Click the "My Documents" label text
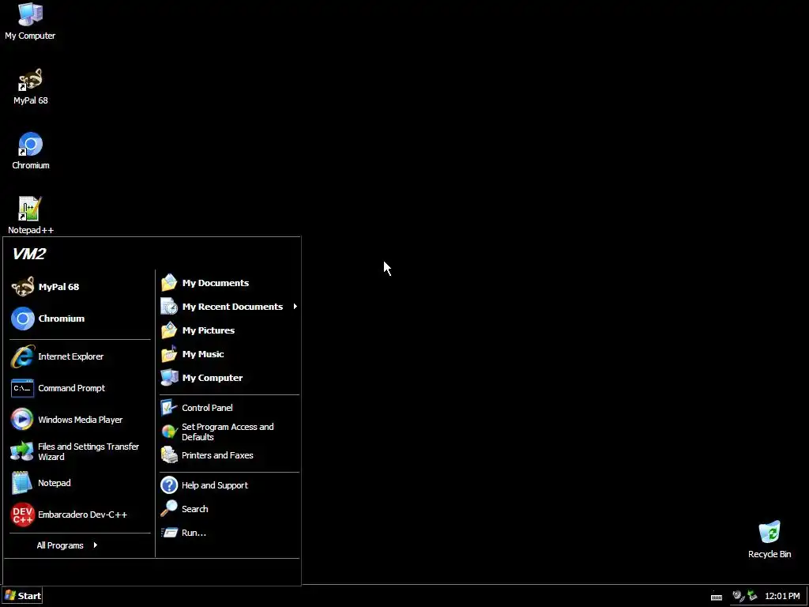This screenshot has height=607, width=809. coord(216,283)
